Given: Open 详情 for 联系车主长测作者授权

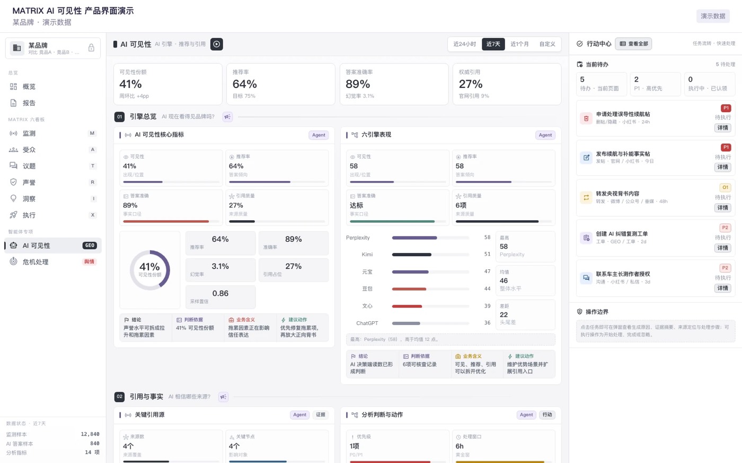Looking at the screenshot, I should 723,288.
